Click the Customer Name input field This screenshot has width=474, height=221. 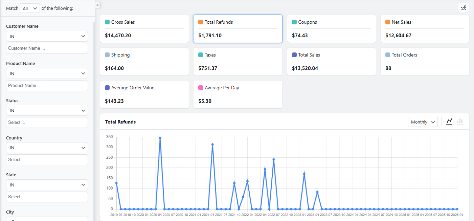pyautogui.click(x=47, y=48)
